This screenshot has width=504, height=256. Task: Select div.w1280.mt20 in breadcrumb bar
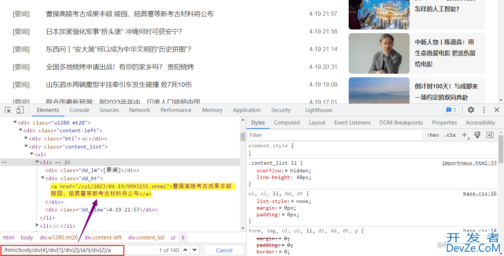(59, 238)
